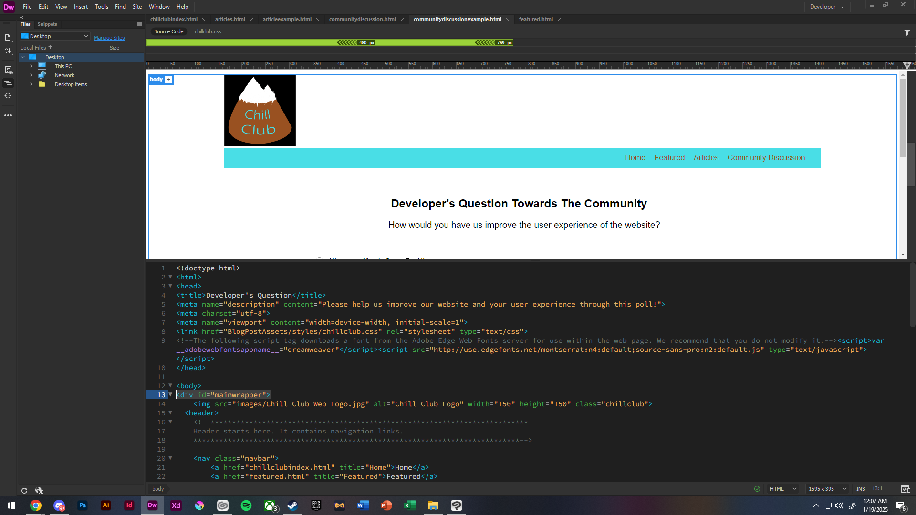
Task: Collapse the Files panel with double-arrow icon
Action: 21,17
